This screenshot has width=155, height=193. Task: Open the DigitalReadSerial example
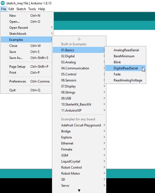[125, 68]
